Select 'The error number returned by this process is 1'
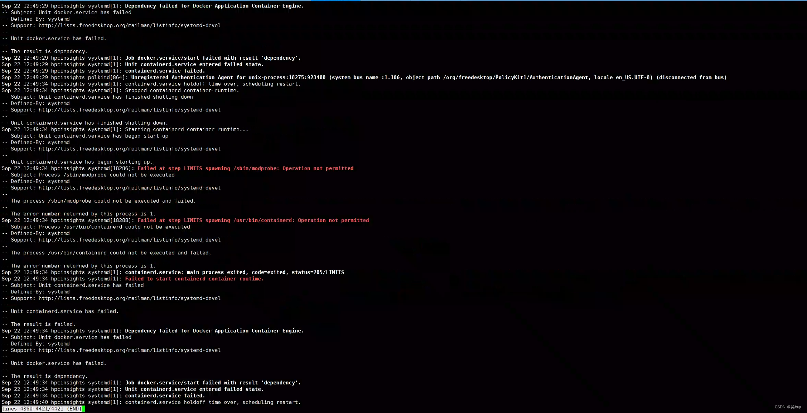Viewport: 807px width, 413px height. tap(79, 214)
